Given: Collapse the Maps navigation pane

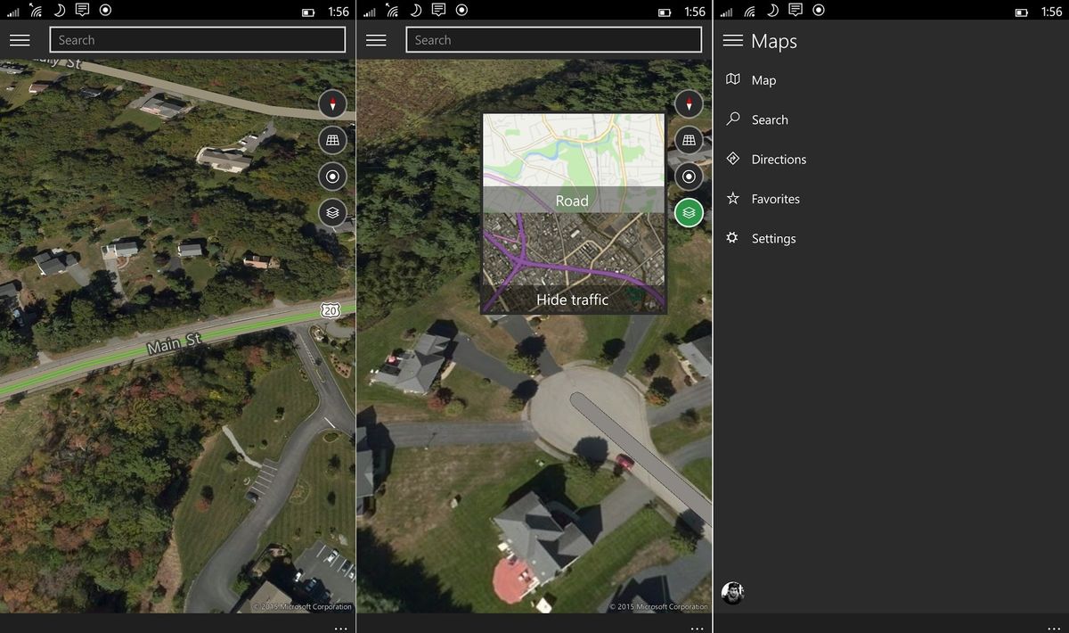Looking at the screenshot, I should 732,40.
